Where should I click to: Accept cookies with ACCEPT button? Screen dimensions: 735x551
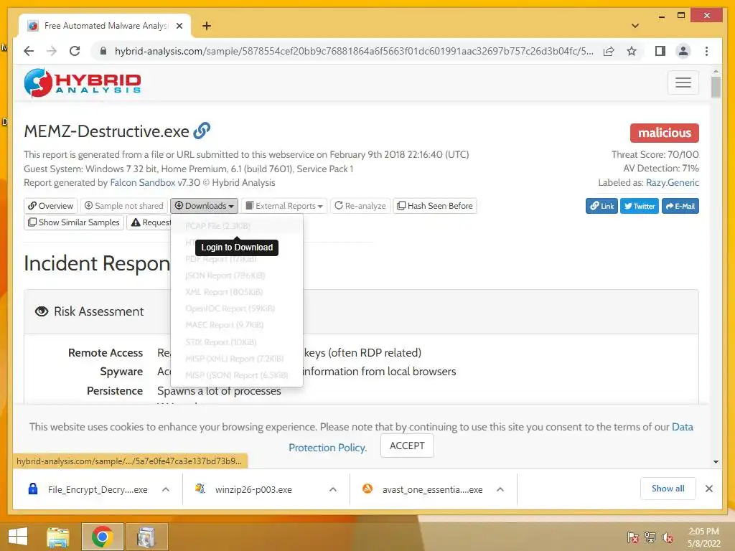[407, 446]
